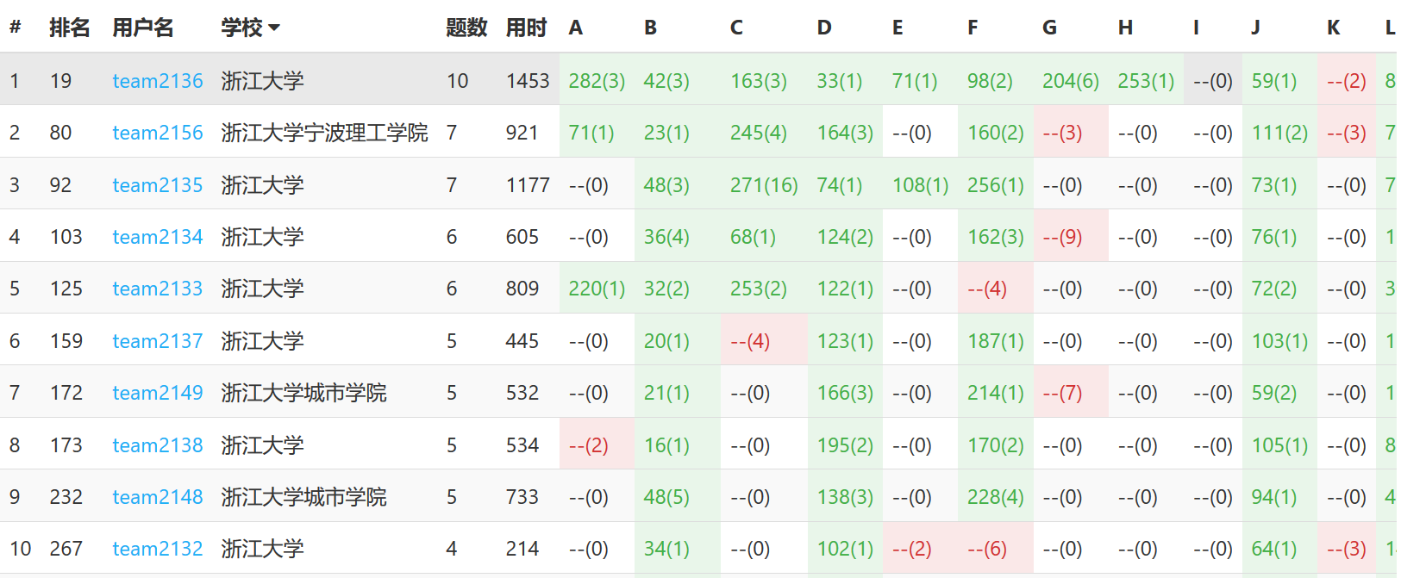1426x578 pixels.
Task: Click the 用时 column header
Action: click(526, 28)
